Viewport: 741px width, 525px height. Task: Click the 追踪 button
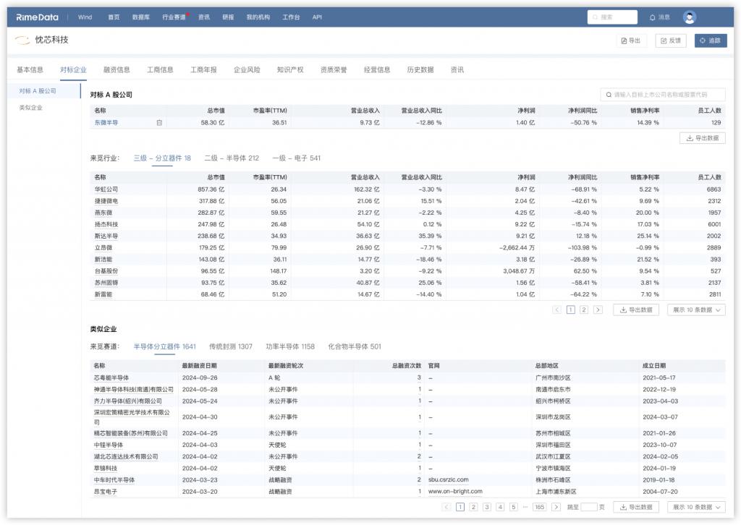coord(711,40)
